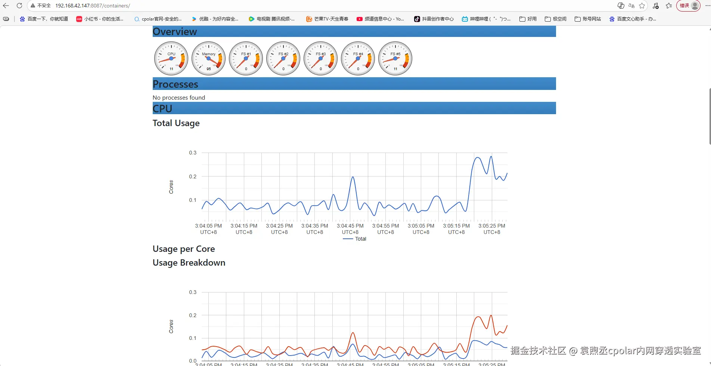
Task: Open the media control music-note icon
Action: click(x=655, y=6)
